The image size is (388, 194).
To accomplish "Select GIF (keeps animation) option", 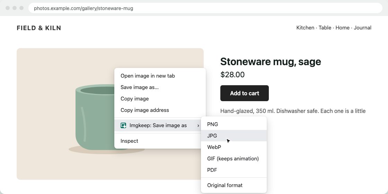I will pos(234,159).
